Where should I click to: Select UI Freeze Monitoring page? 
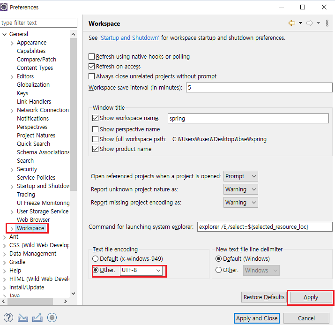[43, 203]
